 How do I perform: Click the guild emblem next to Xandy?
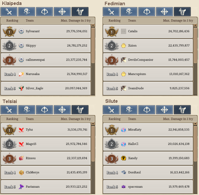tap(123, 158)
